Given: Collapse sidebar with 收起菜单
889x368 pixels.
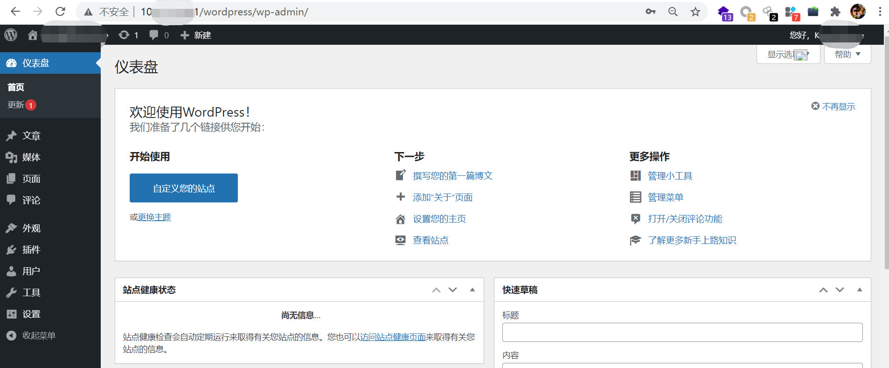Looking at the screenshot, I should [31, 335].
